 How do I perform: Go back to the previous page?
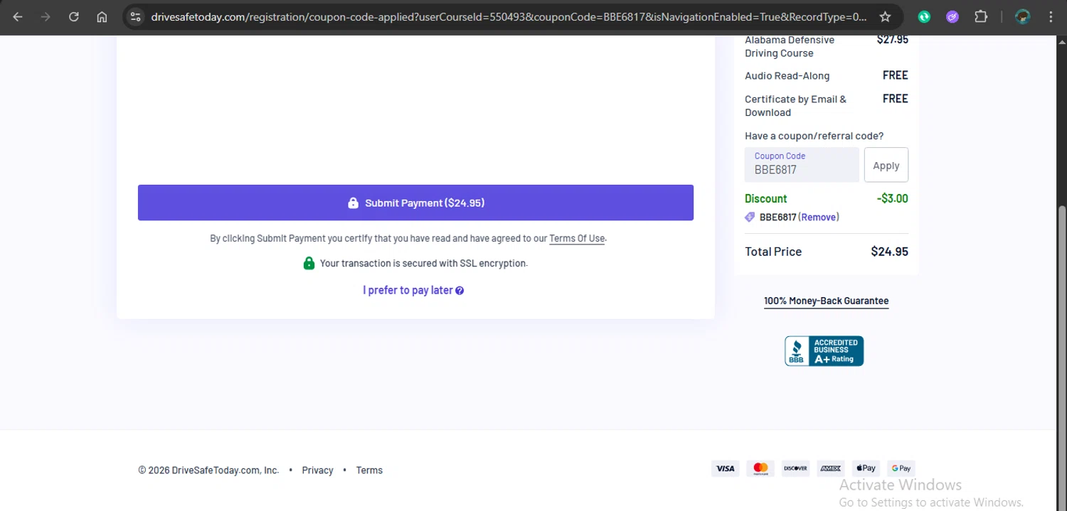tap(18, 17)
